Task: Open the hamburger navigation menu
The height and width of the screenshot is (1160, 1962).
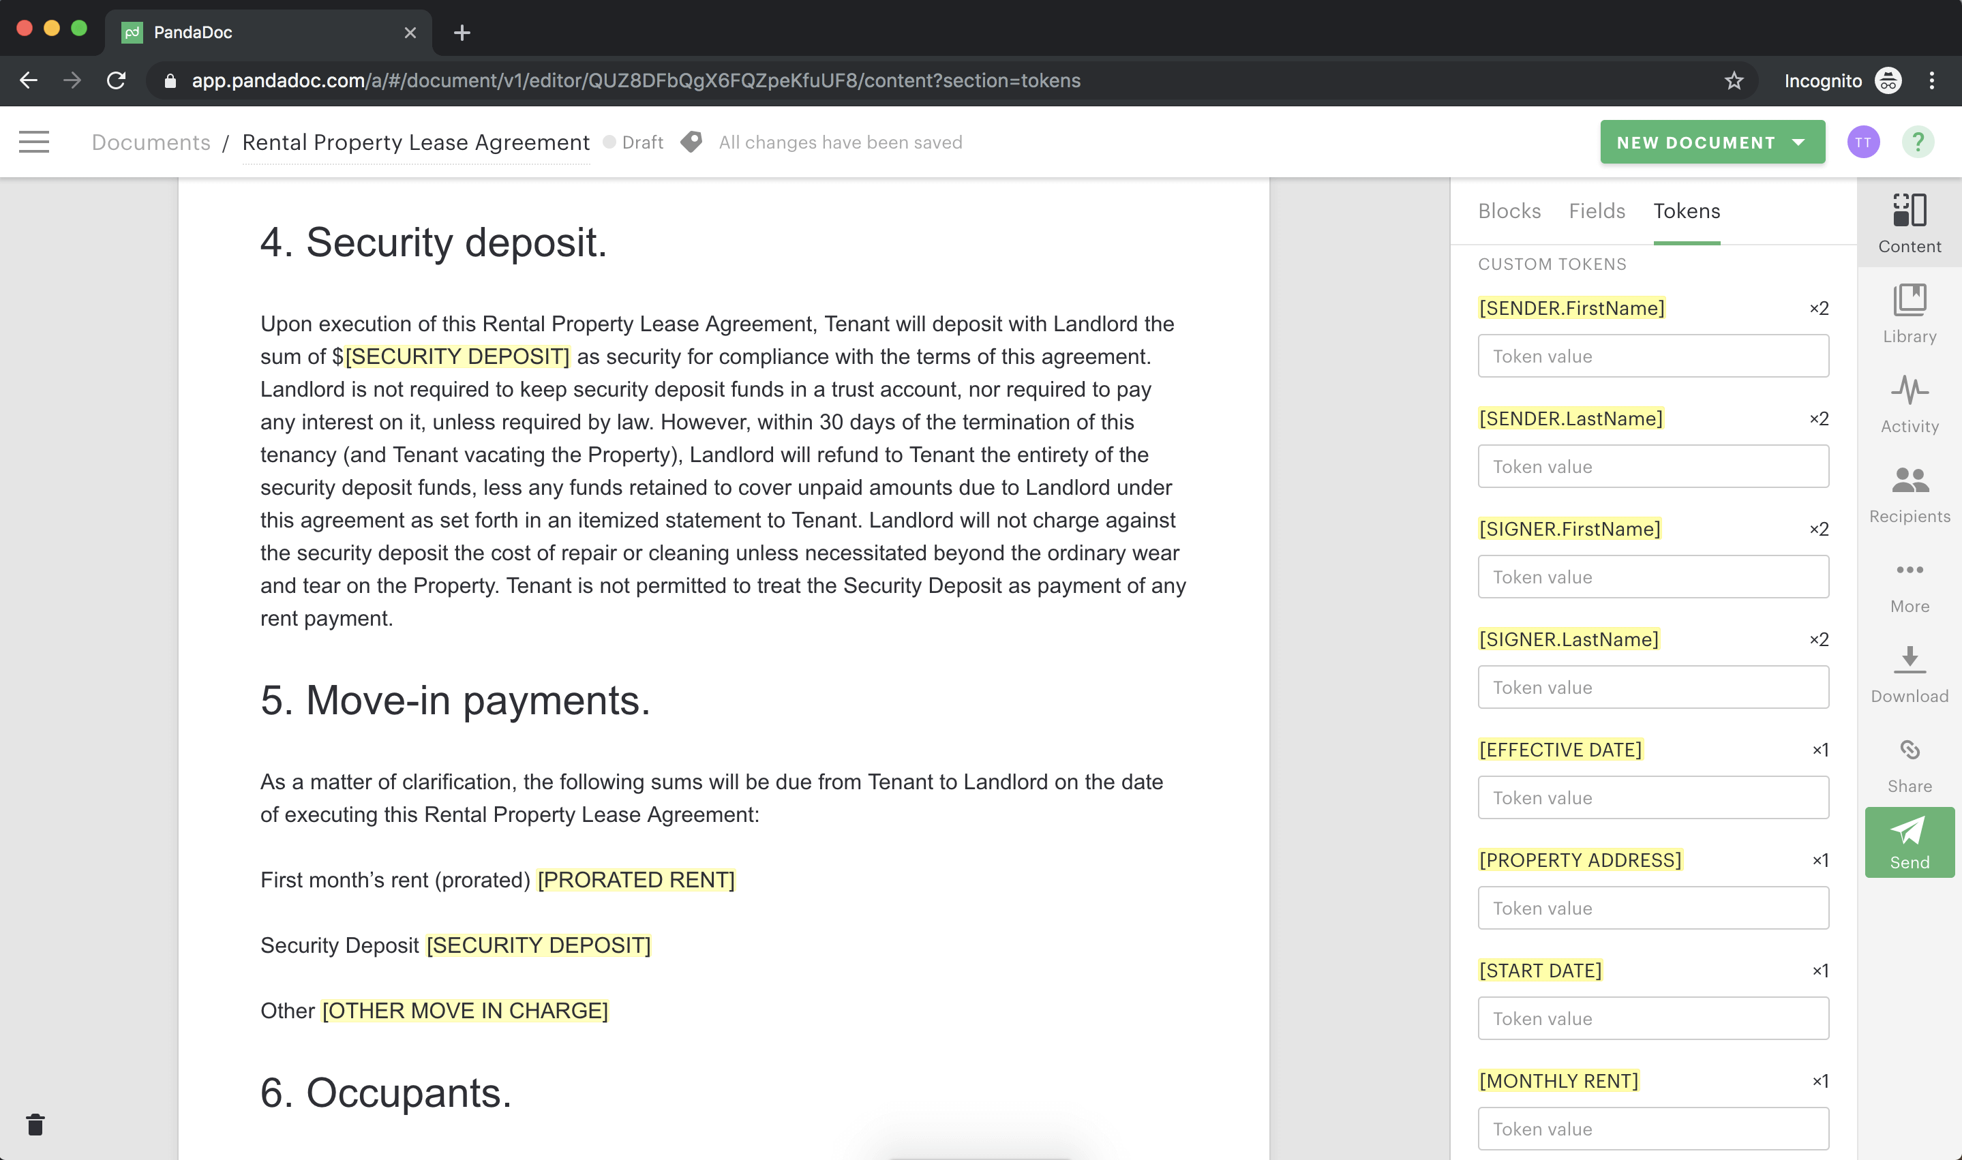Action: 33,142
